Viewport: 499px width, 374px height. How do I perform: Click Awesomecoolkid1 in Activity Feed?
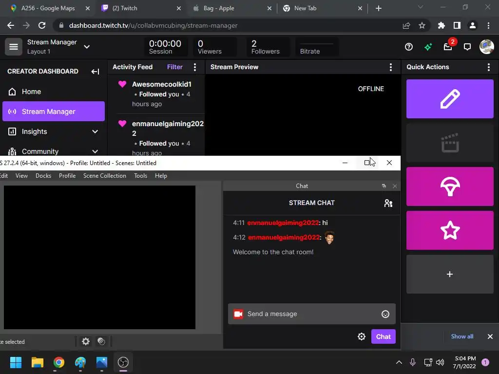point(162,84)
